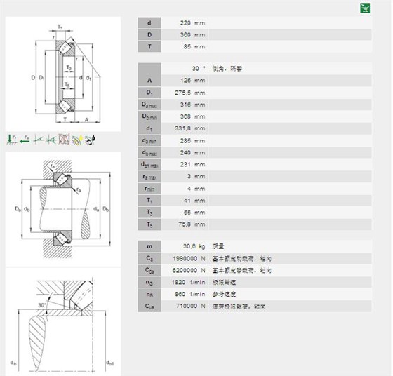The width and height of the screenshot is (393, 376).
Task: Click the yellow oil lubrication icon
Action: [x=77, y=140]
